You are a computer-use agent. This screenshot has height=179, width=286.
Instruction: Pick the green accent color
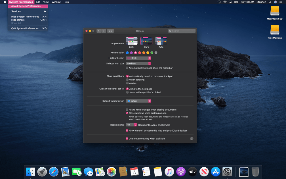click(152, 53)
